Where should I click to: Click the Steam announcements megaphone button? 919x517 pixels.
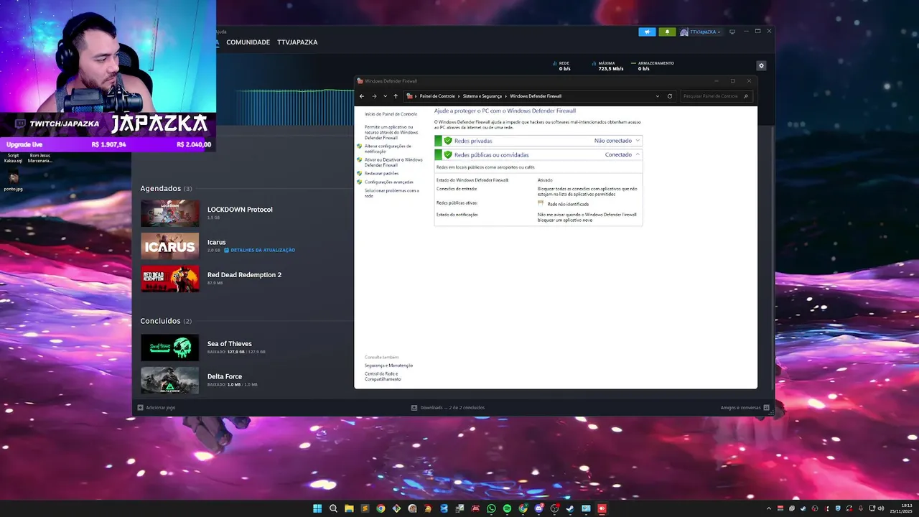(647, 32)
